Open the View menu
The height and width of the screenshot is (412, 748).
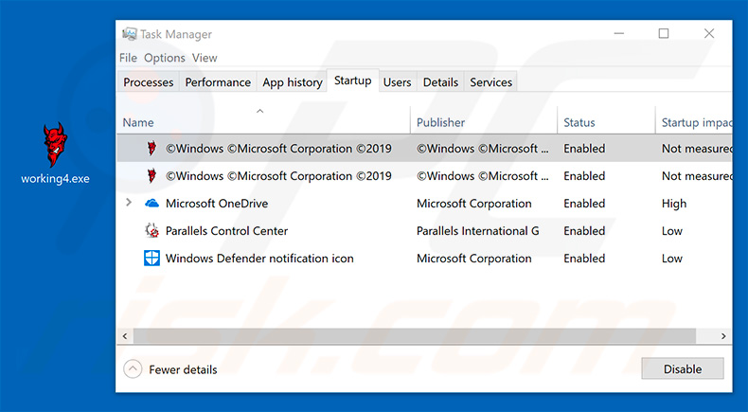coord(205,58)
